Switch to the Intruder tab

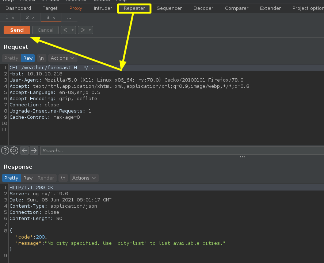103,8
